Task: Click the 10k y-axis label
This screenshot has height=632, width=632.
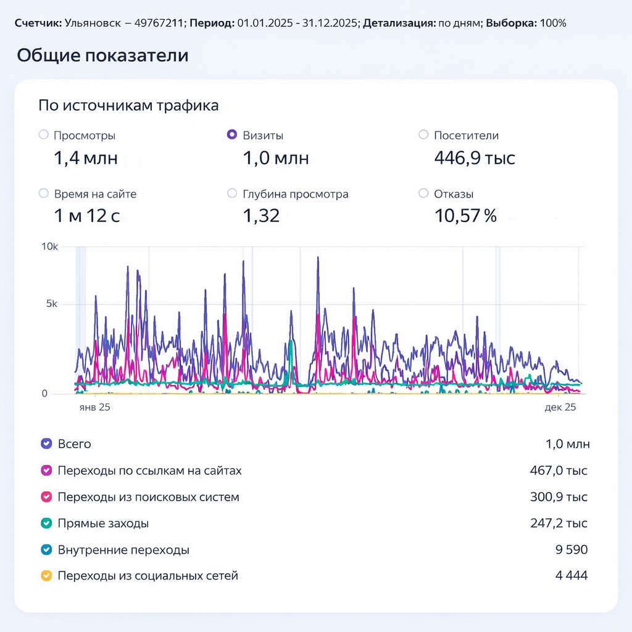Action: click(49, 247)
